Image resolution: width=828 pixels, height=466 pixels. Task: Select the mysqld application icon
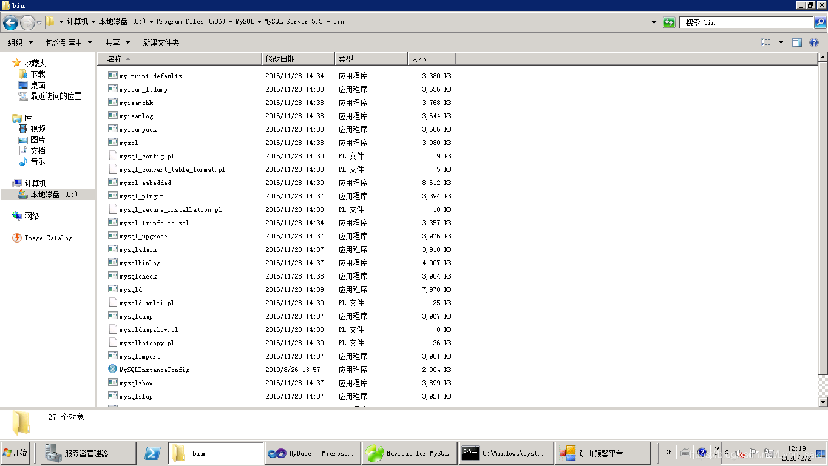[112, 289]
